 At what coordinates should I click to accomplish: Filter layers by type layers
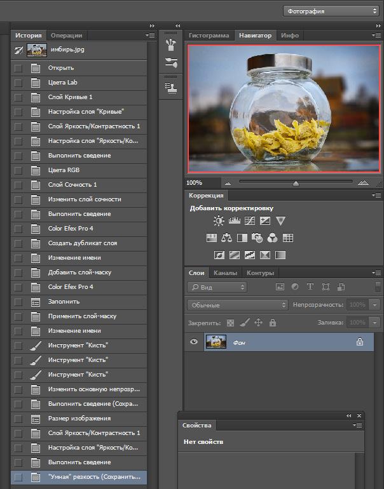point(310,286)
